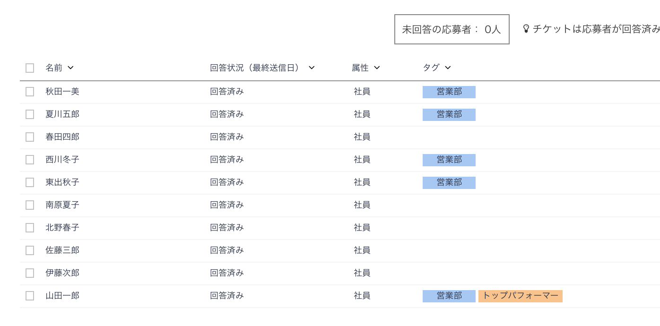Open the タグ column dropdown chevron
The width and height of the screenshot is (660, 326).
[x=448, y=68]
